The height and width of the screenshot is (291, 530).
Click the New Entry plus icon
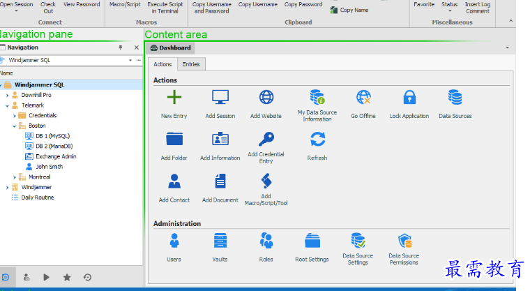pyautogui.click(x=174, y=98)
